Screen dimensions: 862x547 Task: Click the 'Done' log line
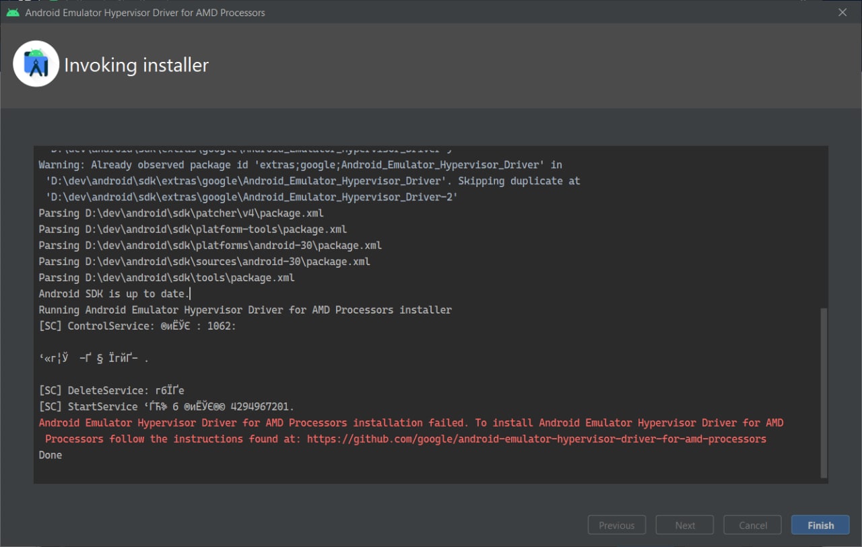point(51,455)
